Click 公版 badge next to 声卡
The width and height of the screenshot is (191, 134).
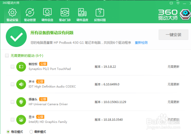click(x=40, y=81)
